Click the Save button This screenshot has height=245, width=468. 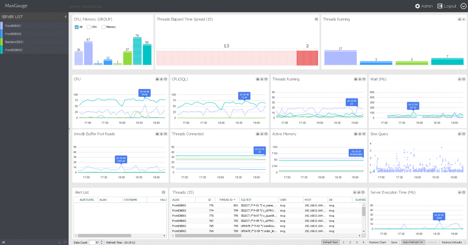(394, 242)
